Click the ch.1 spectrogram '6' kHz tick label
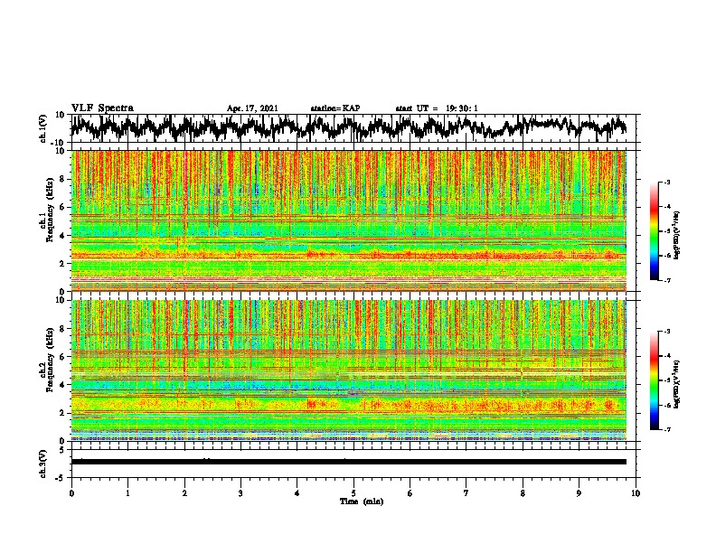This screenshot has width=716, height=553. click(62, 207)
